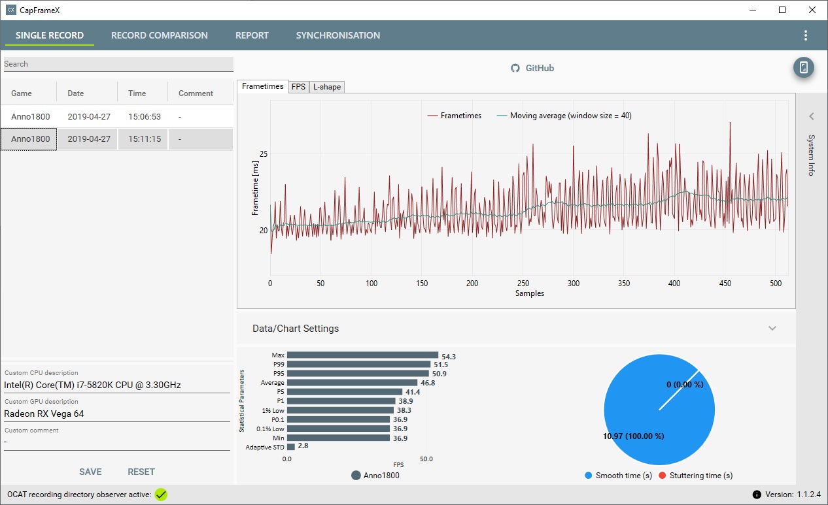Viewport: 828px width, 505px height.
Task: Click the RESET button
Action: (141, 472)
